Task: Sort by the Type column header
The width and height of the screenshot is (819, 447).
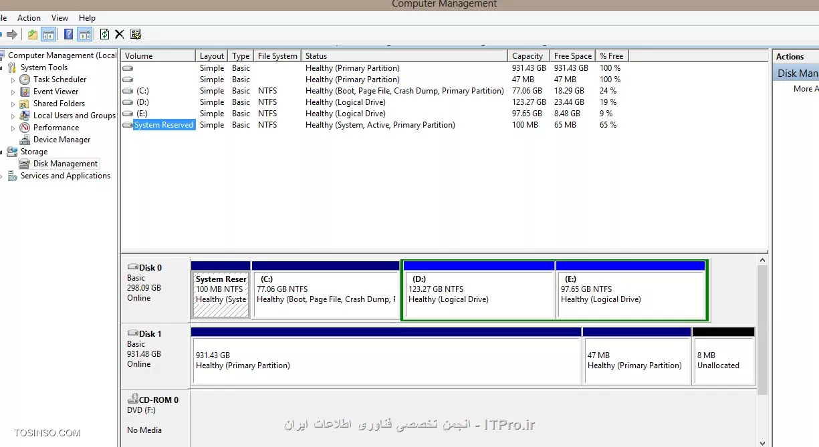Action: coord(241,56)
